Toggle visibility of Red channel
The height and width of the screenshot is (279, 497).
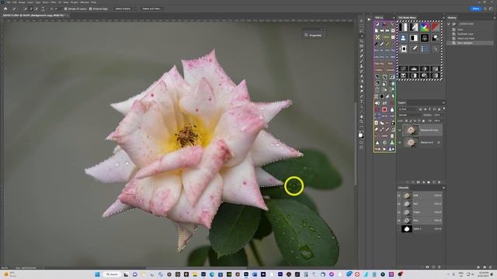coord(399,204)
